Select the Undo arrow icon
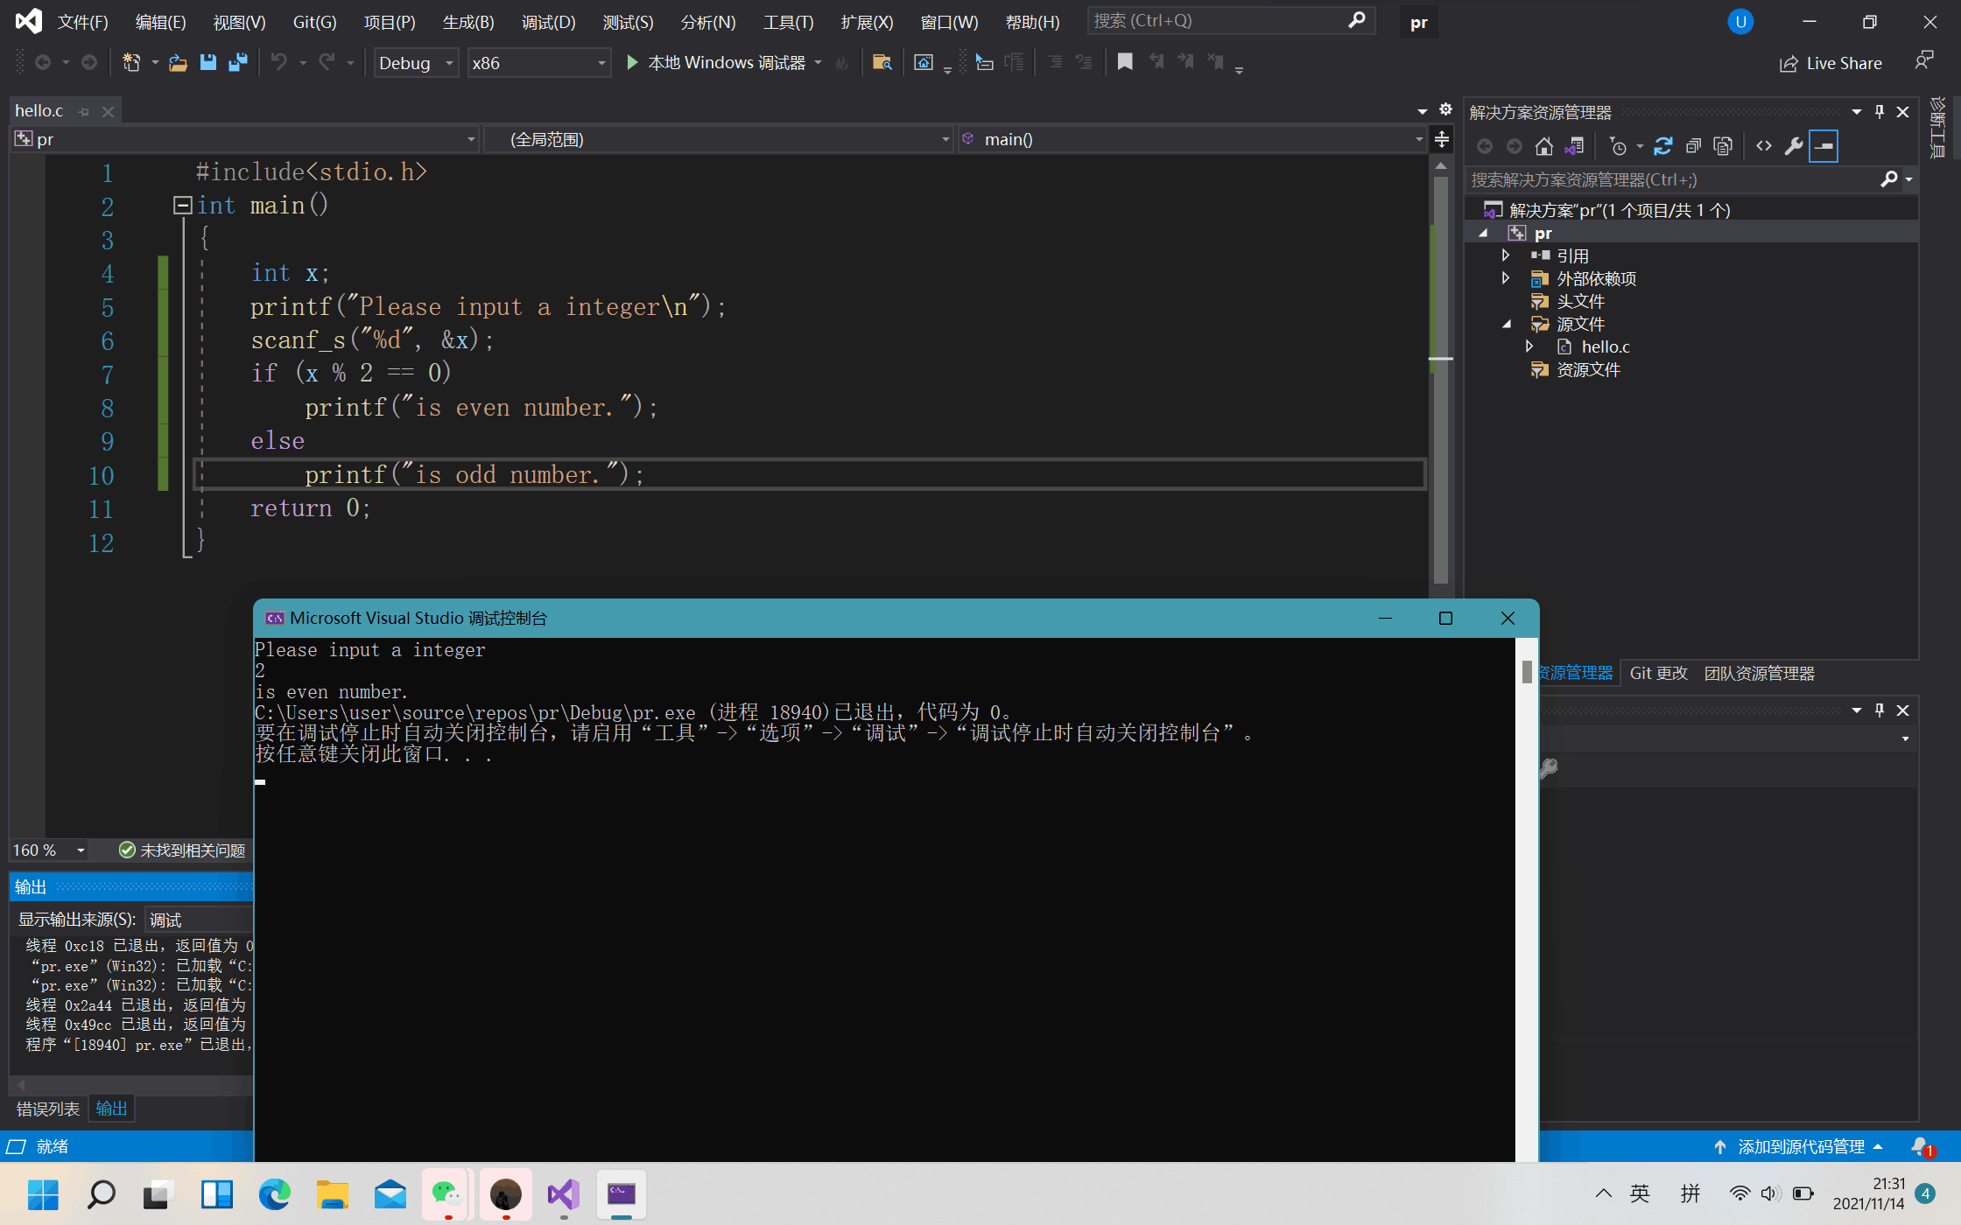The image size is (1961, 1225). 278,62
